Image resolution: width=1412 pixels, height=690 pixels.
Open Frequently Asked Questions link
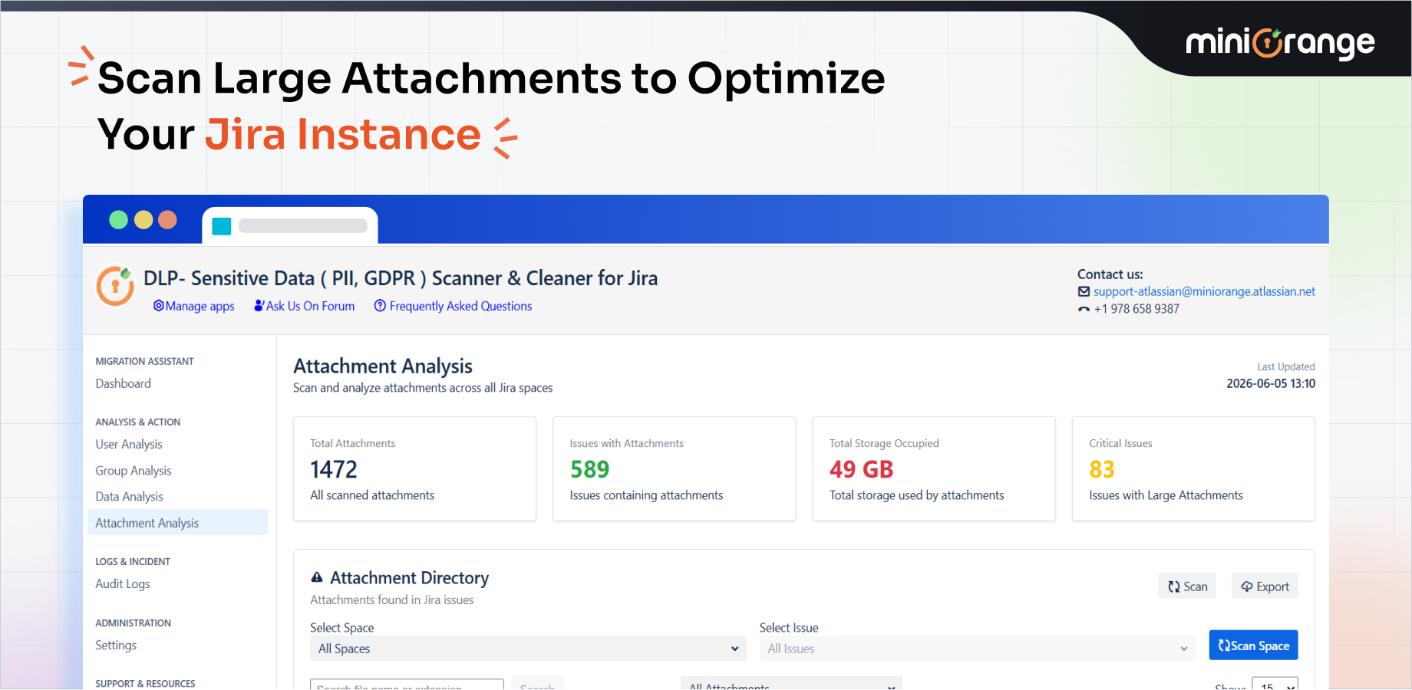pyautogui.click(x=453, y=306)
